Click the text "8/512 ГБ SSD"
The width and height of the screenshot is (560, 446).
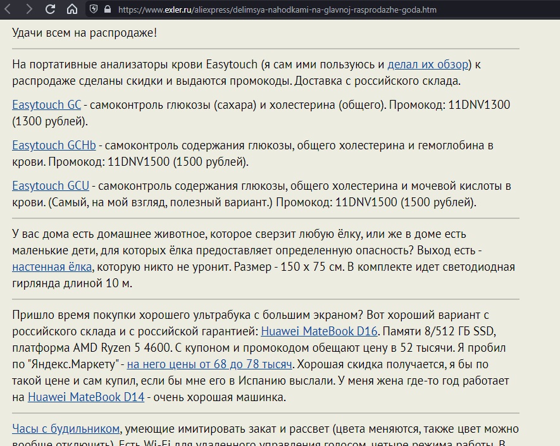(459, 331)
